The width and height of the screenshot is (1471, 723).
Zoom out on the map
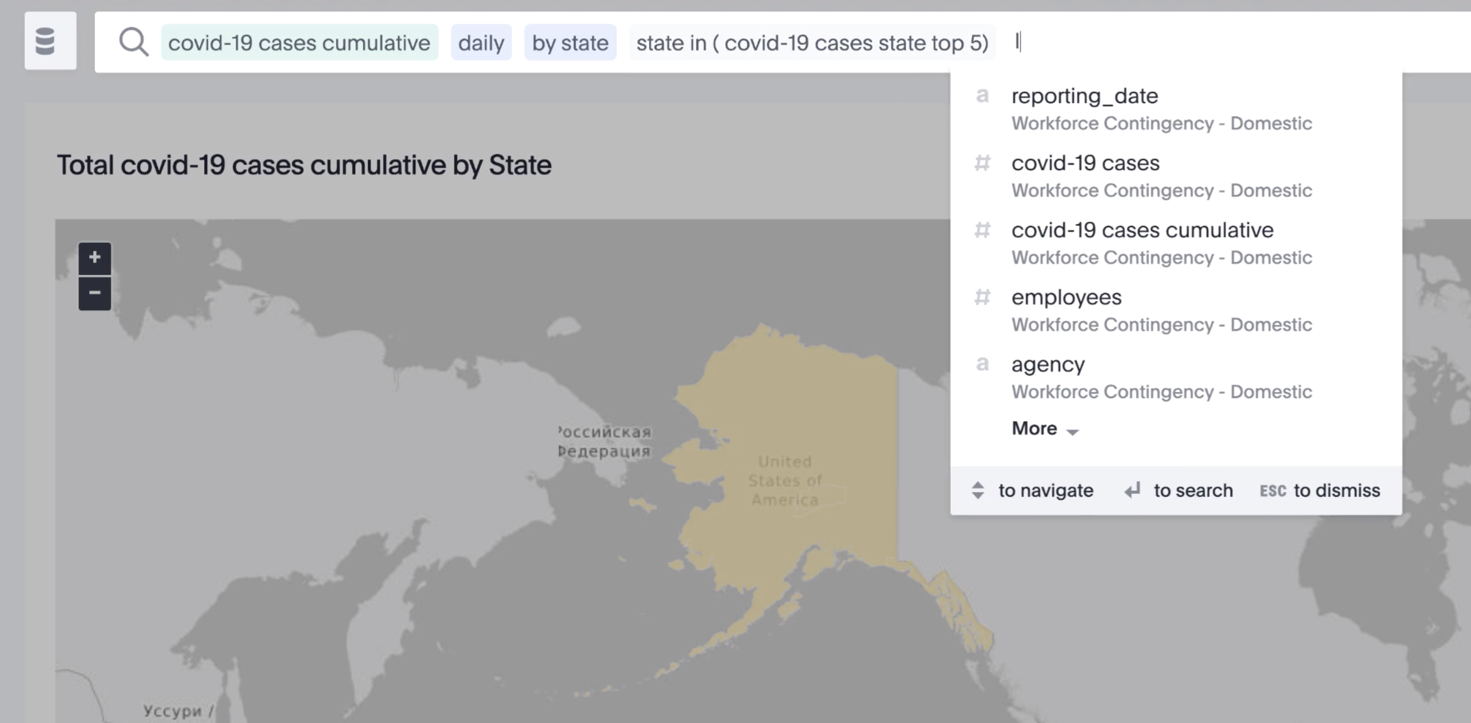[x=95, y=293]
